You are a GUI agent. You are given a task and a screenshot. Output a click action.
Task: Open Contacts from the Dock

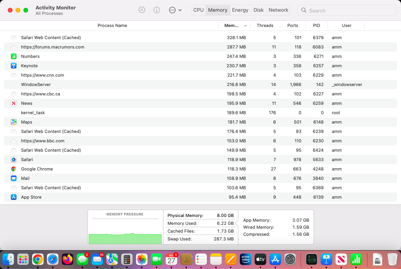click(186, 260)
